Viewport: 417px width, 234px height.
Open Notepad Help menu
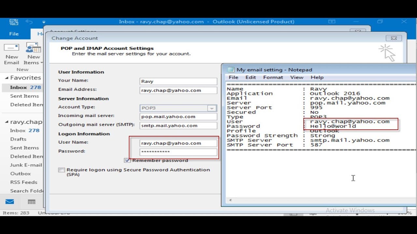[317, 77]
